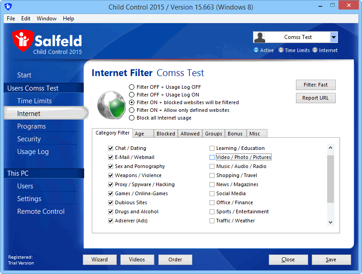Open the File menu
The image size is (362, 274).
click(x=11, y=19)
